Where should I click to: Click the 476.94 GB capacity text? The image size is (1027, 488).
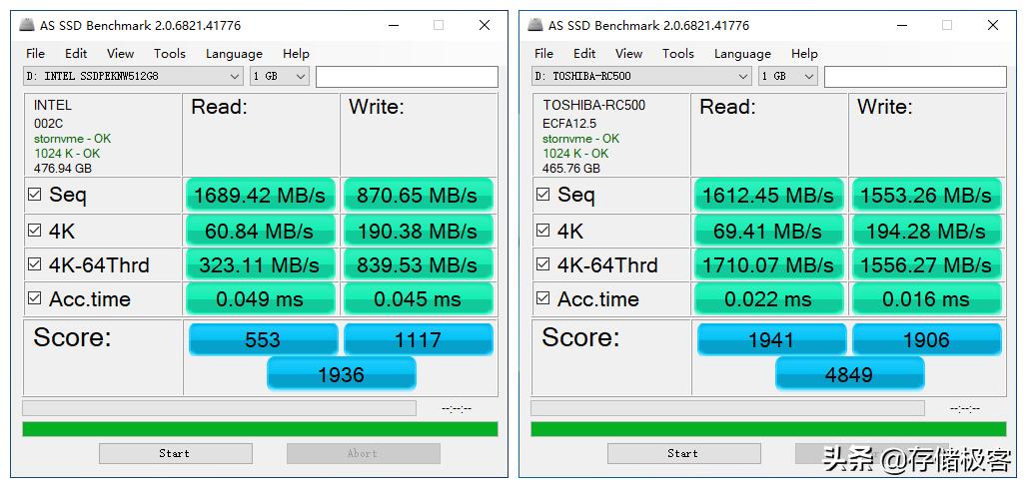(x=63, y=168)
